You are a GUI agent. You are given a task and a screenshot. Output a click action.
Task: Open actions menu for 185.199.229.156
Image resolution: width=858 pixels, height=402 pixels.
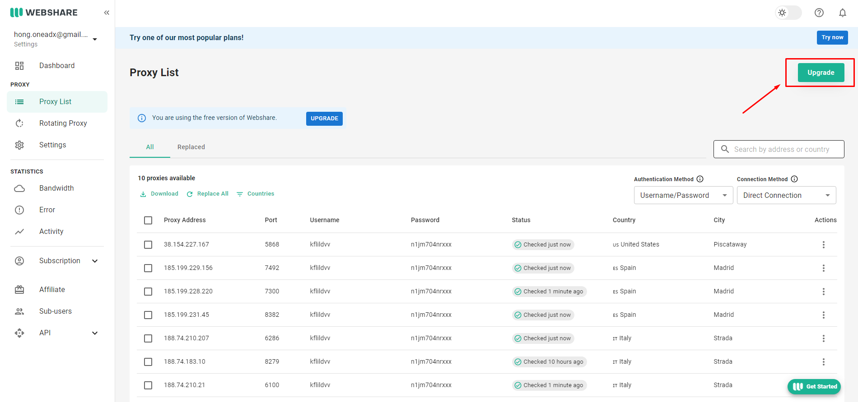pos(824,268)
